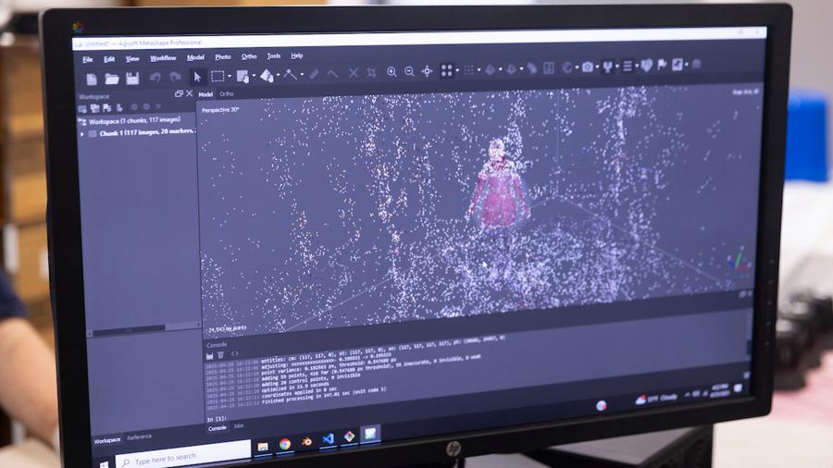This screenshot has width=833, height=468.
Task: Click the Save project toolbar icon
Action: (132, 79)
